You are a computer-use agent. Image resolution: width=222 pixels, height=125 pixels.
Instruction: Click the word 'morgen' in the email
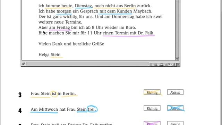(64, 11)
